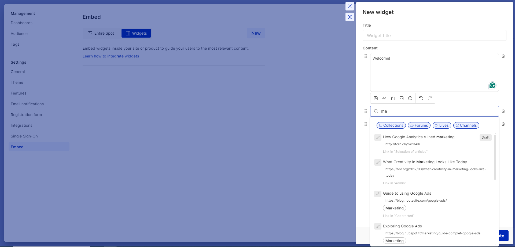Image resolution: width=515 pixels, height=247 pixels.
Task: Select 'Guide to using Google Ads' result
Action: coord(407,193)
